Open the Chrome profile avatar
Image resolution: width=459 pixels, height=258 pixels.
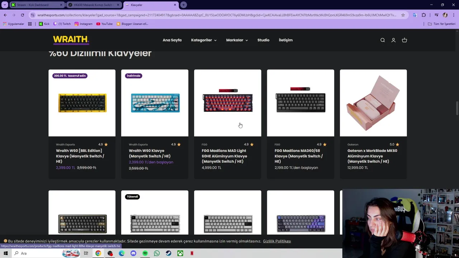tap(445, 15)
